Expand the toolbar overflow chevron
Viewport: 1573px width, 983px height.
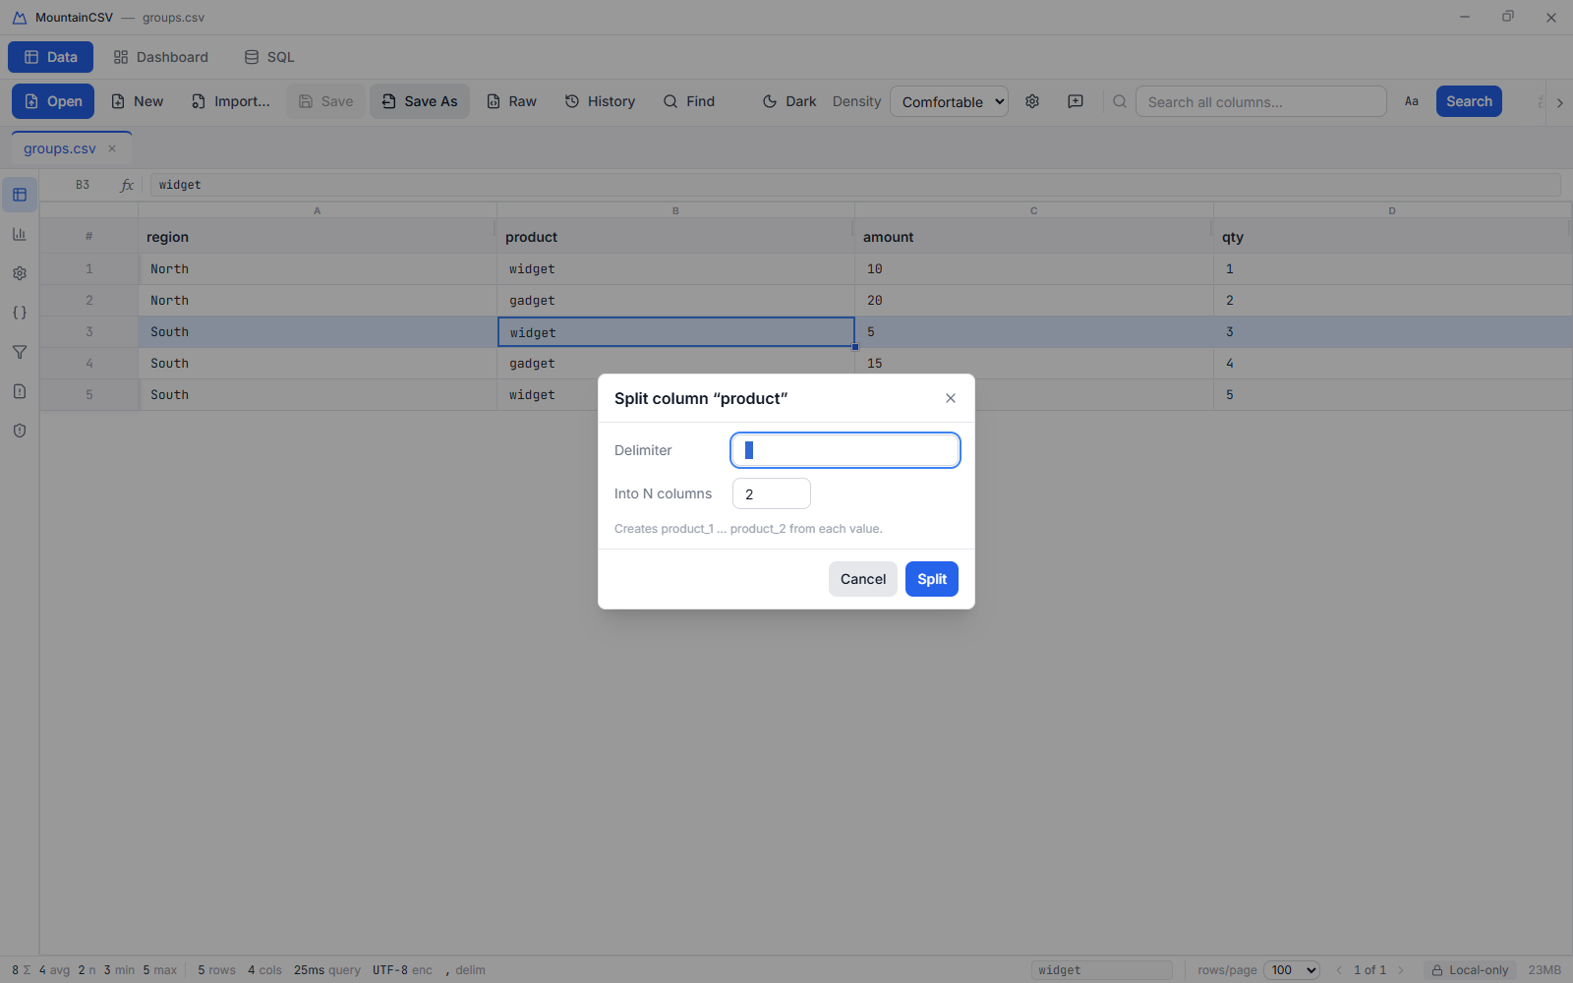(x=1559, y=102)
